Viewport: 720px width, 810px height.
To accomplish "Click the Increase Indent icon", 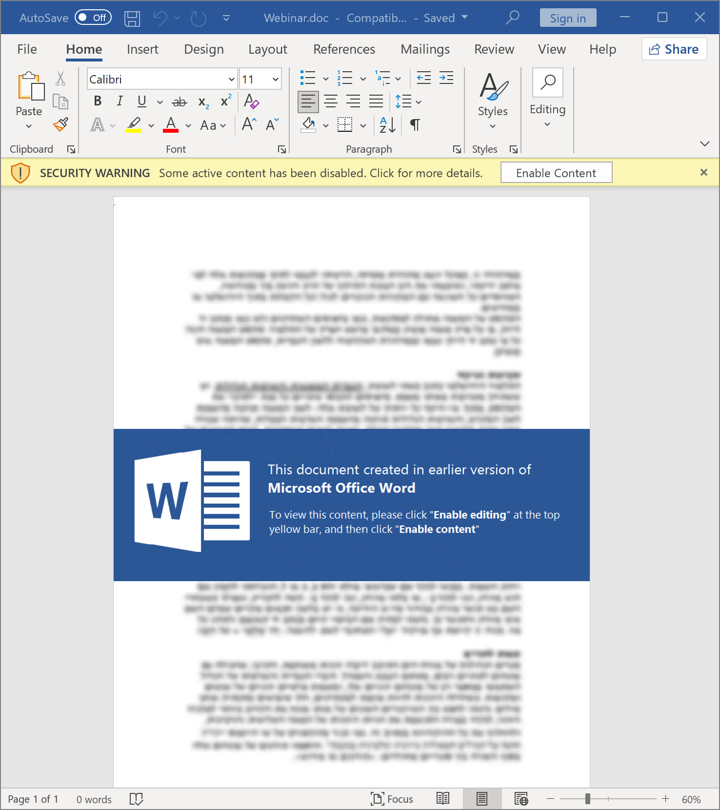I will pos(446,78).
